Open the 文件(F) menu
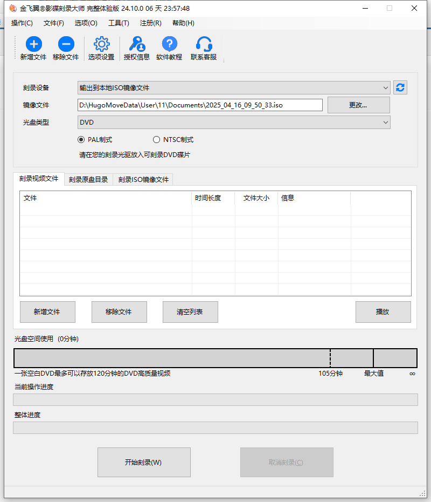The image size is (431, 502). point(54,23)
